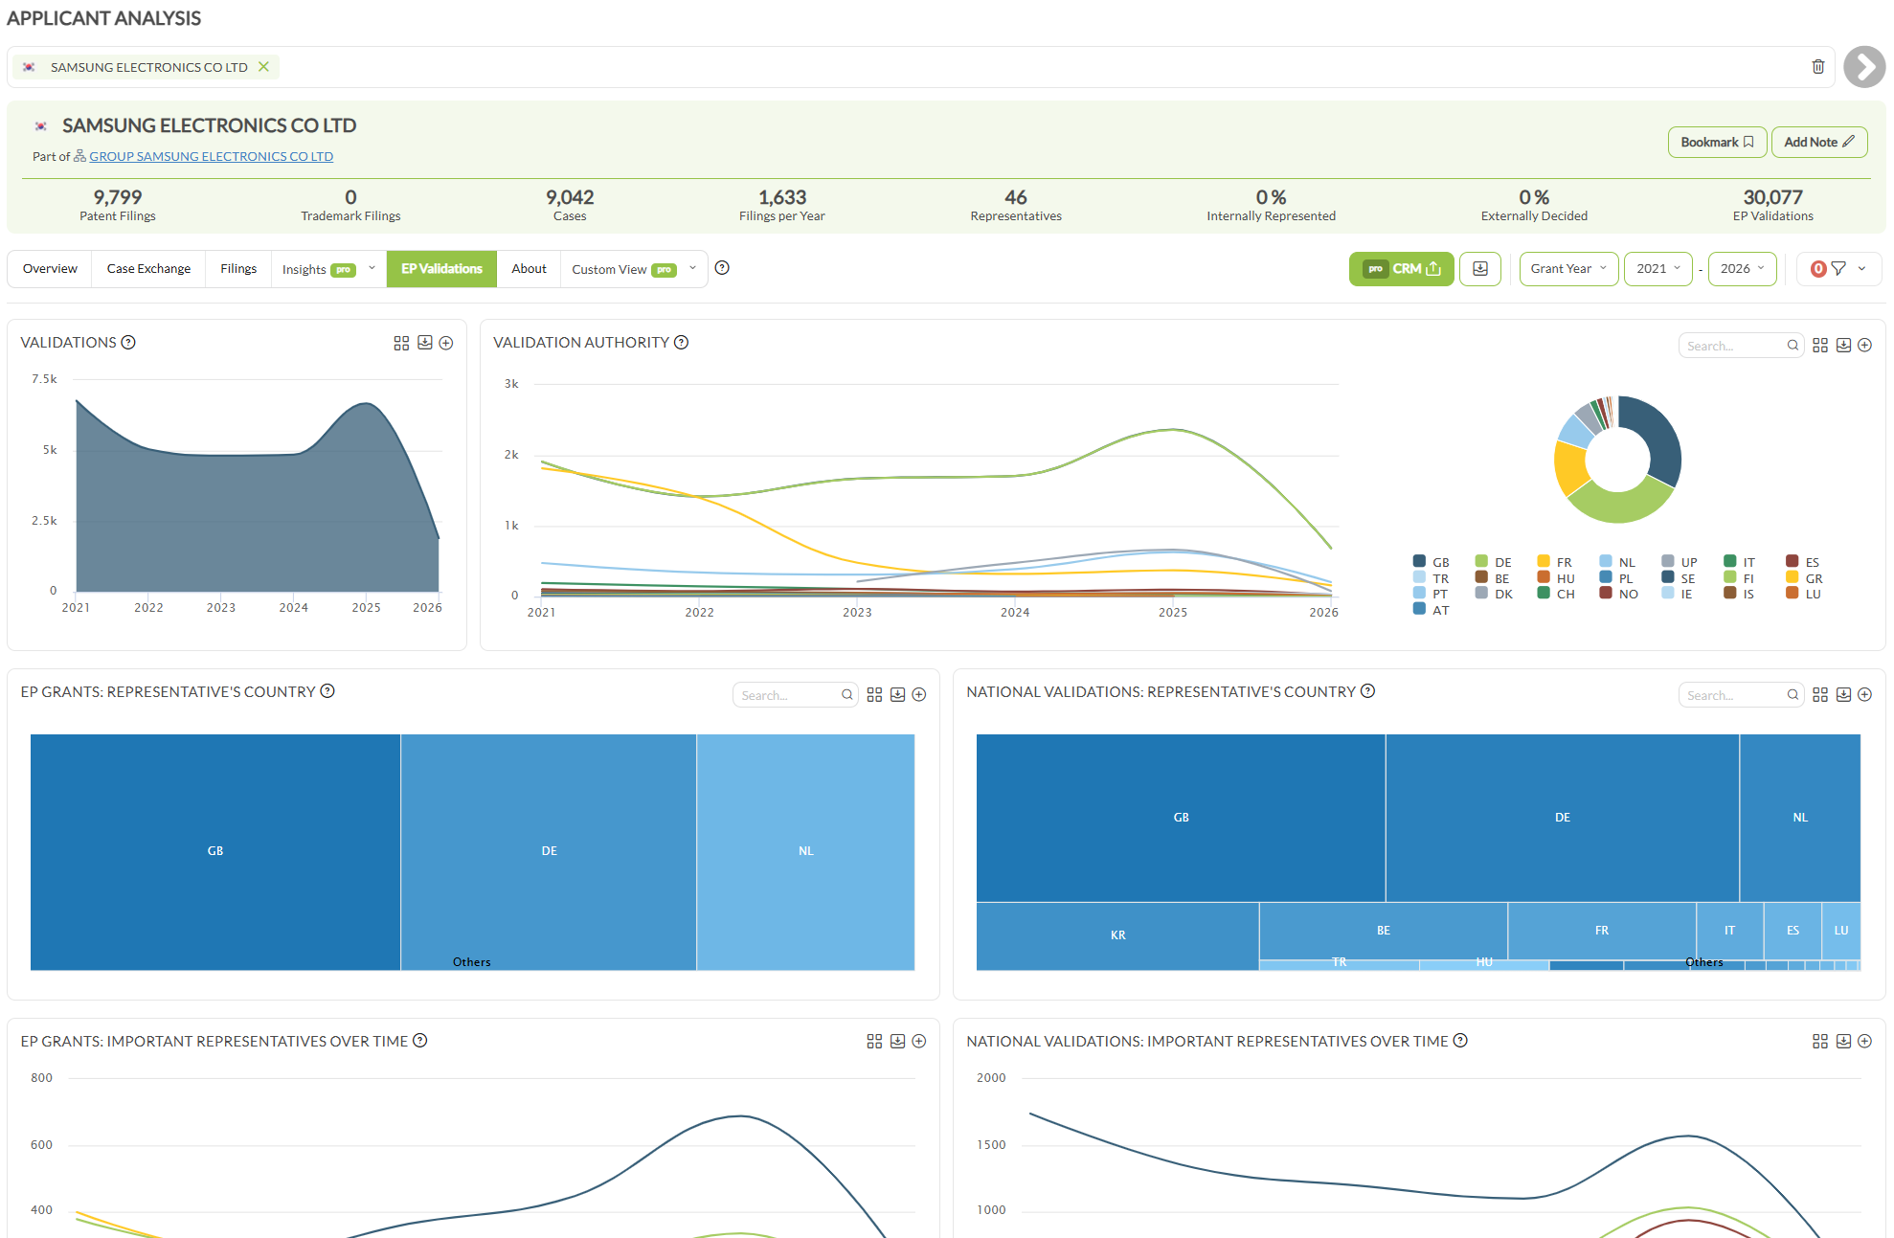This screenshot has width=1894, height=1238.
Task: Toggle the AT series in legend
Action: [1432, 610]
